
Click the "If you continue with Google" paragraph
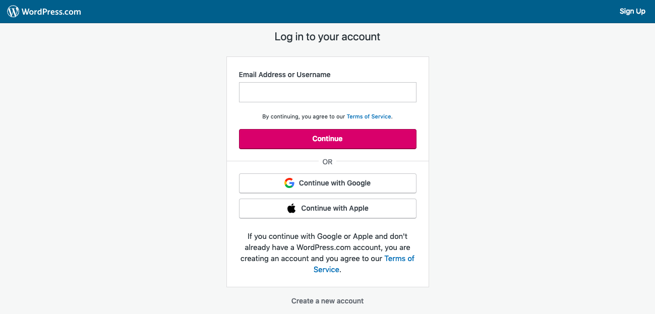327,242
